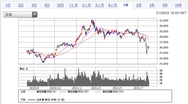This screenshot has height=104, width=188.
Task: Click the 出来高 単位:(B株/口/枚) legend text
Action: click(x=50, y=100)
